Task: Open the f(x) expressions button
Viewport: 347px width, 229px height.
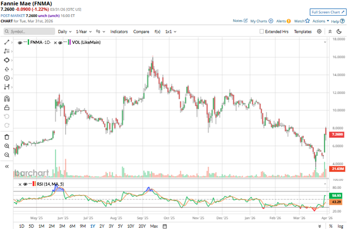Action: [x=157, y=32]
